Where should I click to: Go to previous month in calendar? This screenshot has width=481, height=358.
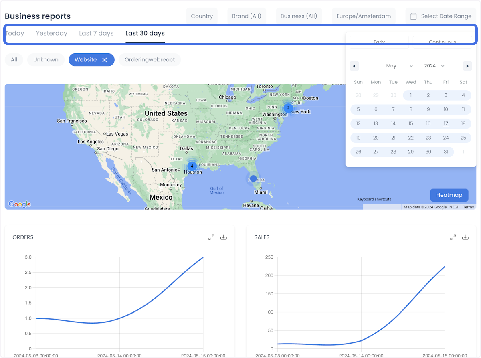354,66
